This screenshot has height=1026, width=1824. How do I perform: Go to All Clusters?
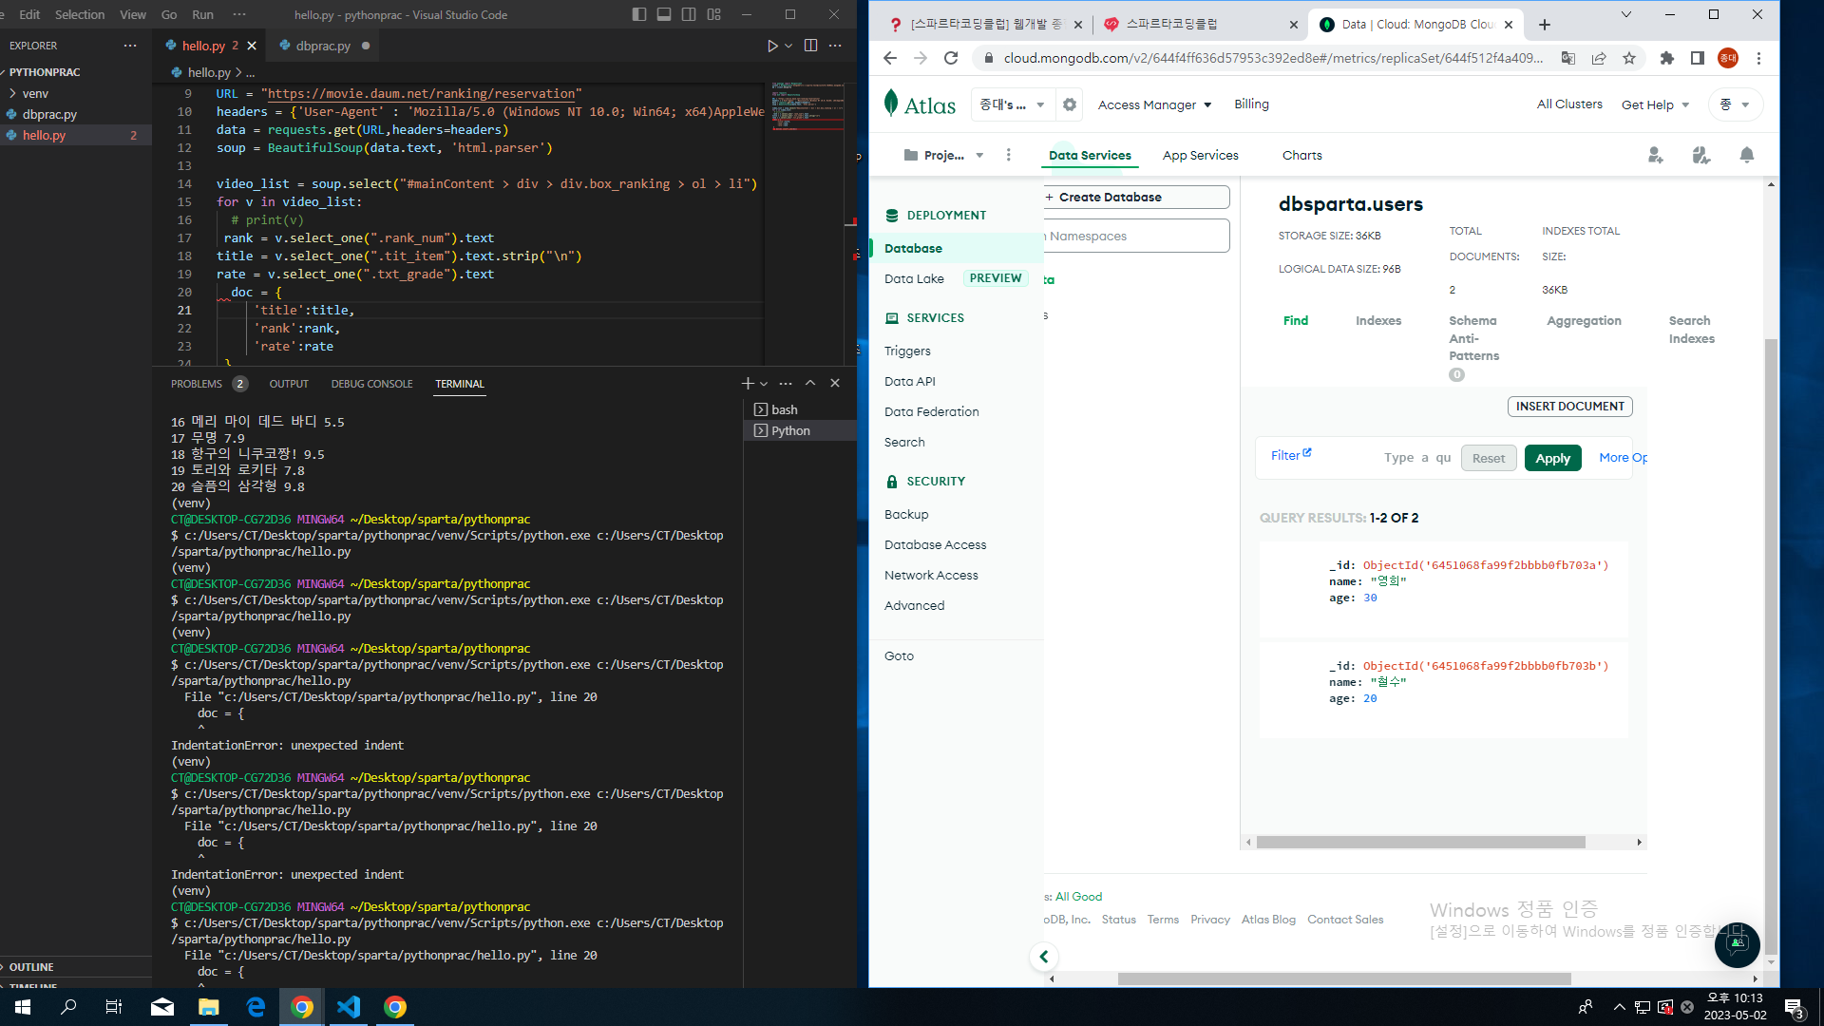(x=1569, y=104)
